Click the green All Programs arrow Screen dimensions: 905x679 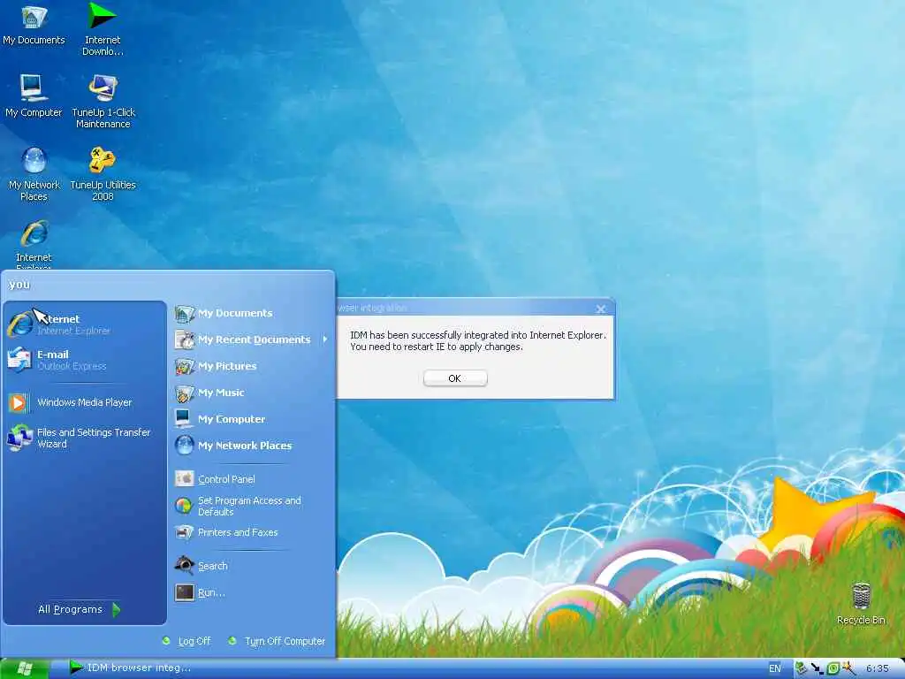[x=116, y=609]
